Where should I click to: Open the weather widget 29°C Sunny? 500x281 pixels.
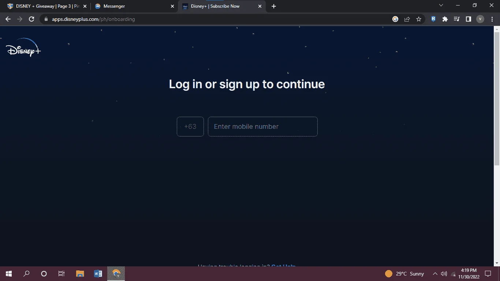405,274
